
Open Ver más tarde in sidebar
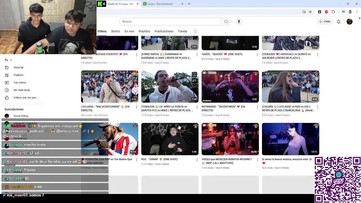tap(22, 90)
